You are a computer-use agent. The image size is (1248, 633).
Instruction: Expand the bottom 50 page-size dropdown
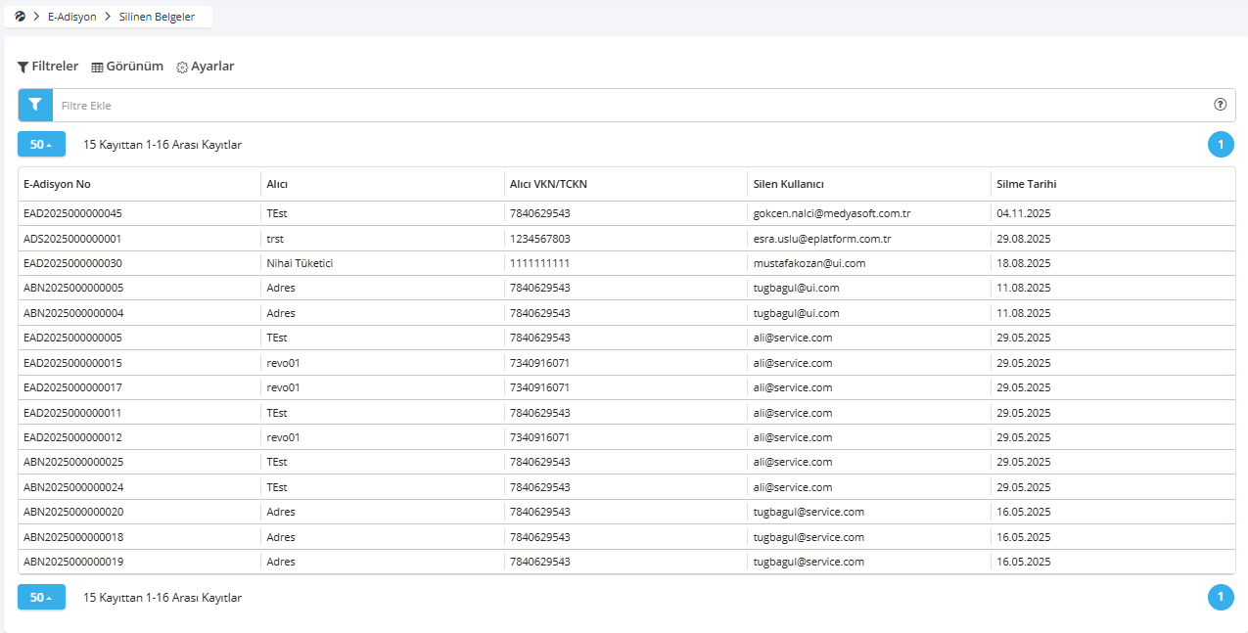[41, 597]
